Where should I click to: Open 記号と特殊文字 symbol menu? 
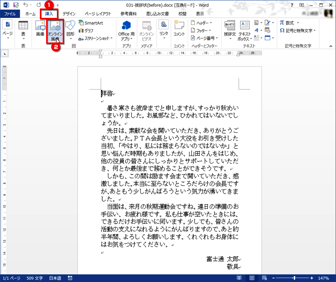pyautogui.click(x=298, y=30)
